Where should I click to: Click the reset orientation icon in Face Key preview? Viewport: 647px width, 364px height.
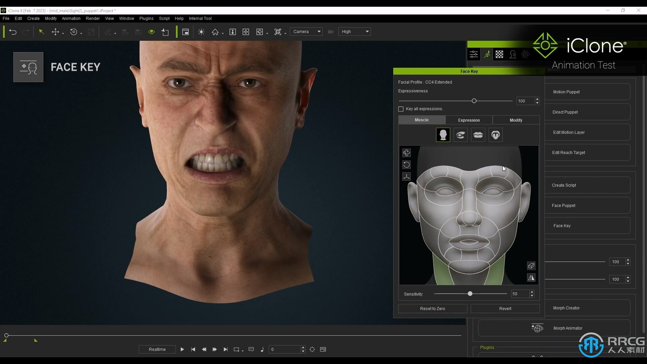tap(407, 165)
